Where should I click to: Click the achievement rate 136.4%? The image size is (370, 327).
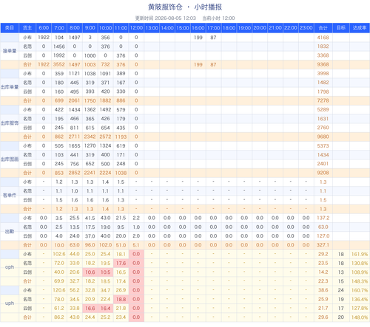[x=360, y=299]
